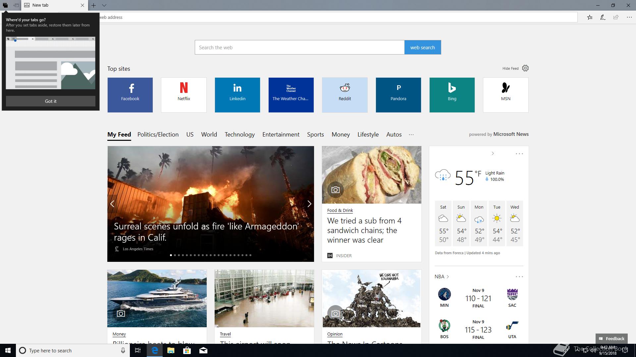
Task: Open NBA card options ellipsis
Action: tap(519, 277)
